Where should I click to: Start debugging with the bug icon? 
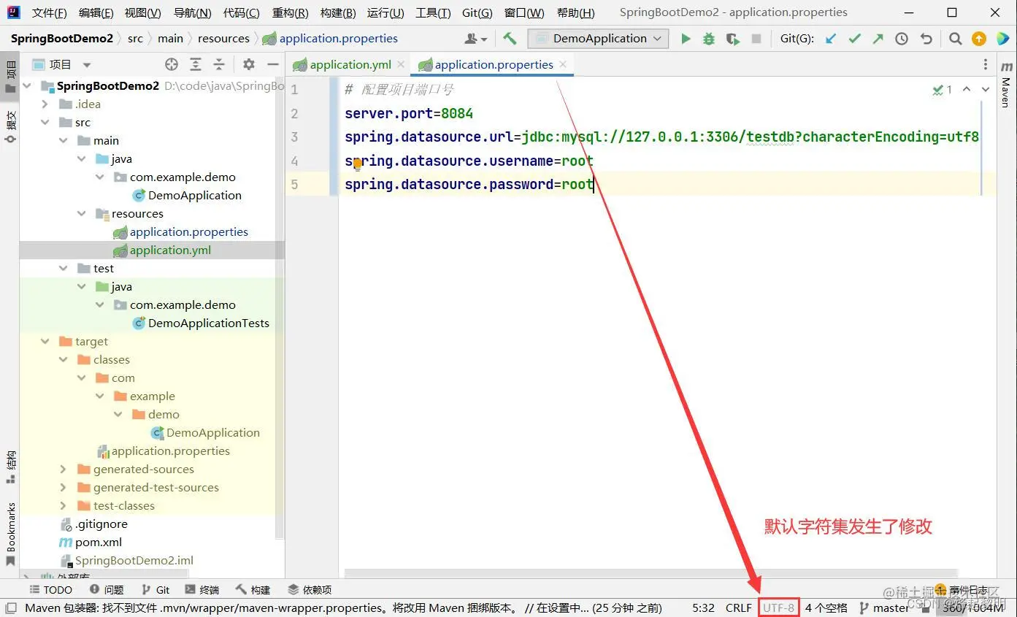tap(709, 39)
